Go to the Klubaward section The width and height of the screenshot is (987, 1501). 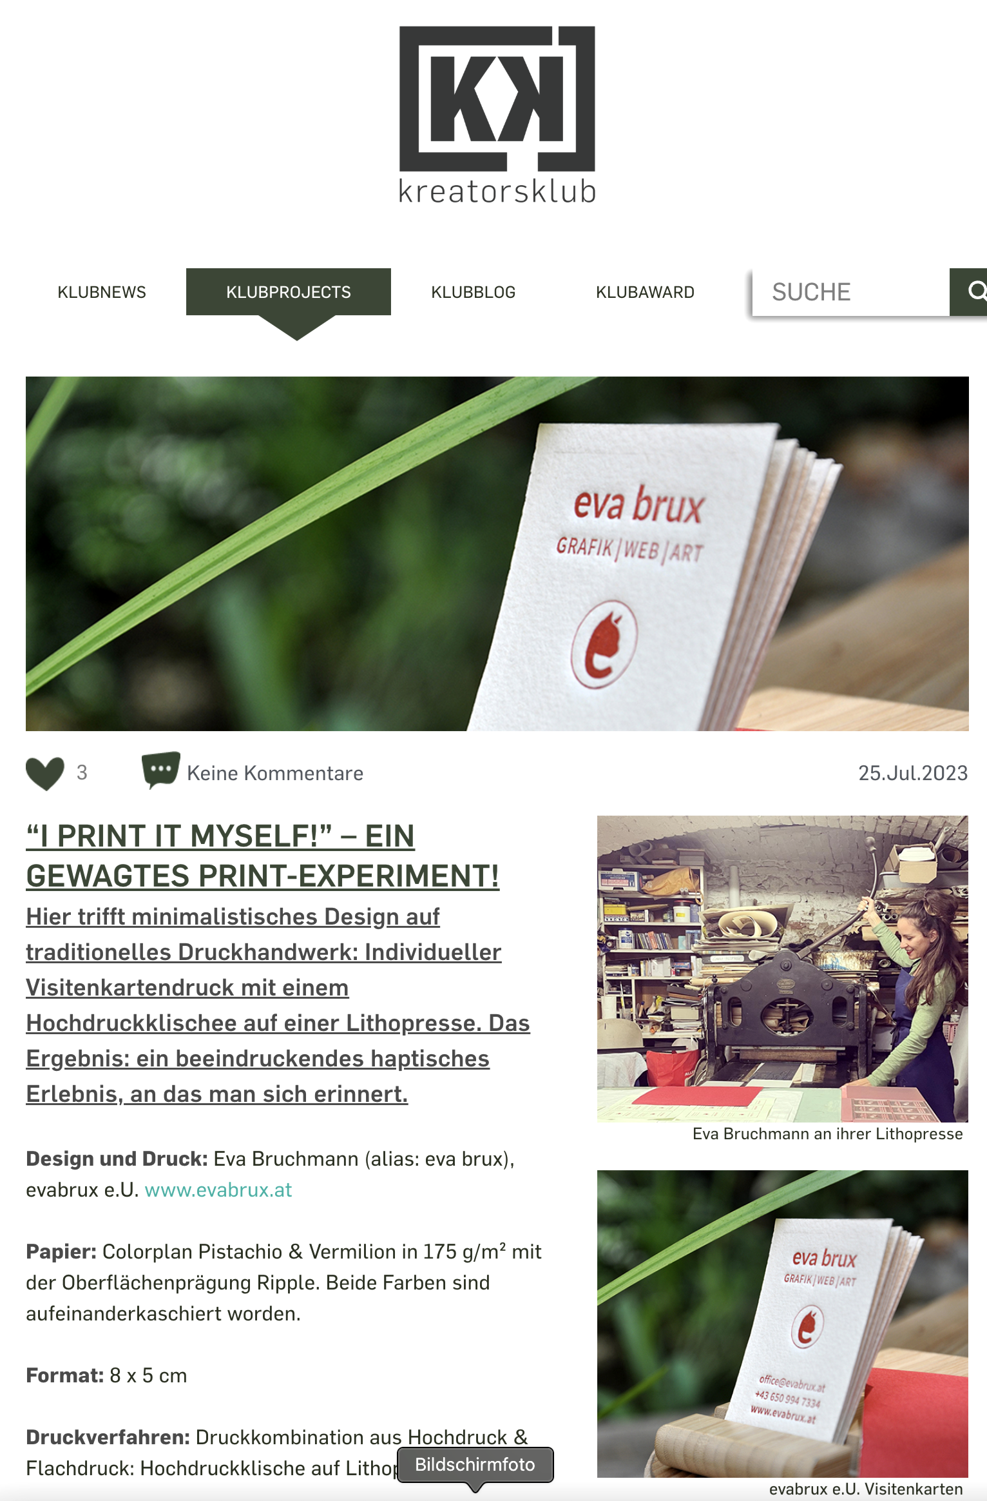[x=645, y=292]
